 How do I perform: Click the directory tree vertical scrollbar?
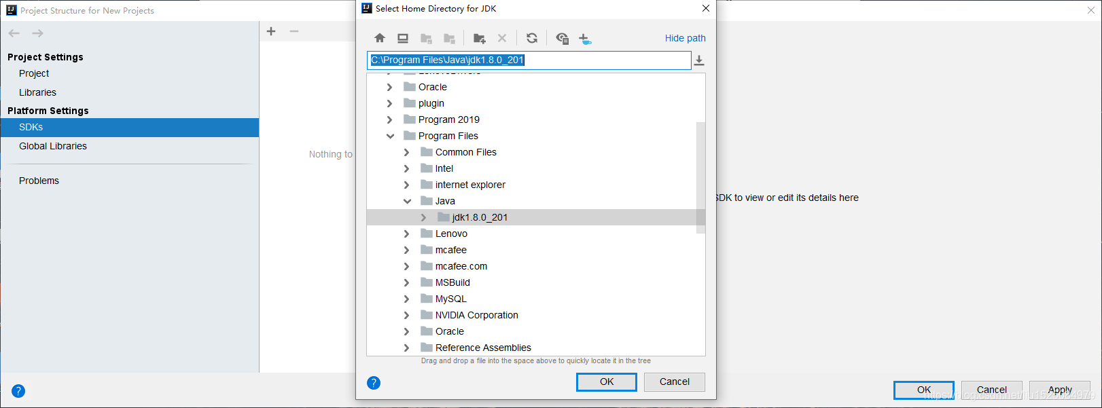pos(700,178)
